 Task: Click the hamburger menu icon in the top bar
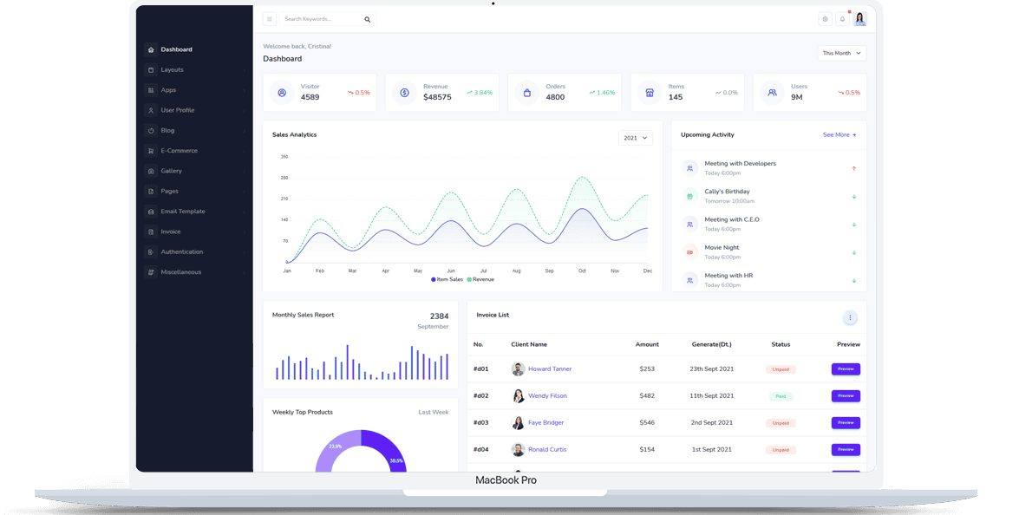click(270, 19)
